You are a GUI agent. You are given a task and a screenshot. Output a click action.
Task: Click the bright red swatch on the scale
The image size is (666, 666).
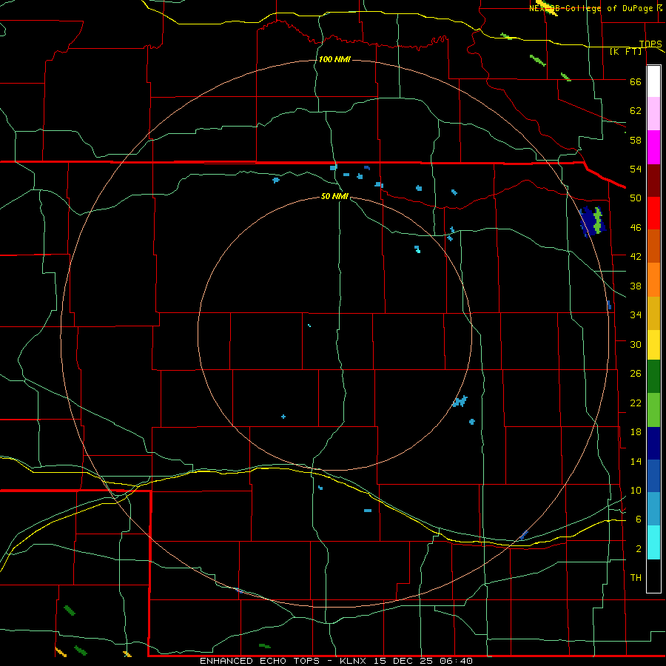653,213
